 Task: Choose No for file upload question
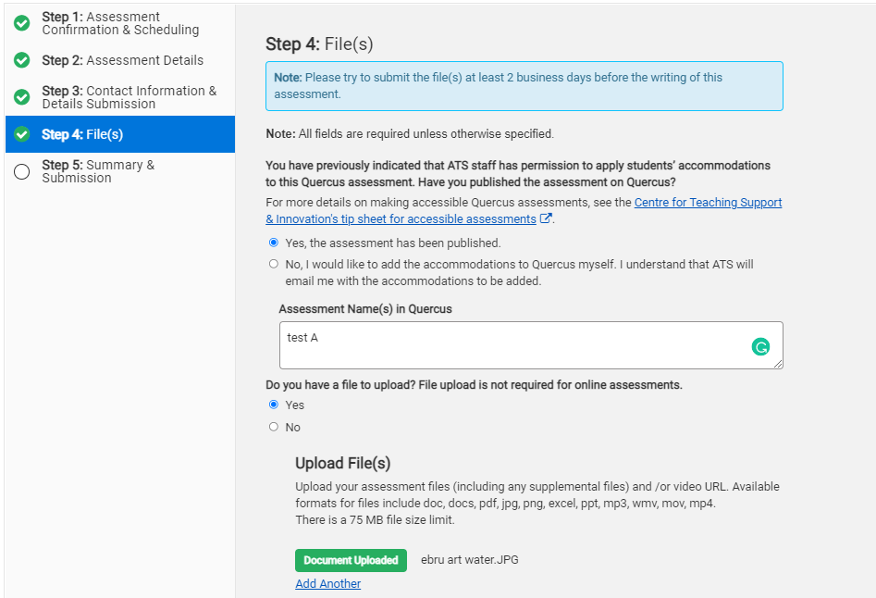[273, 427]
